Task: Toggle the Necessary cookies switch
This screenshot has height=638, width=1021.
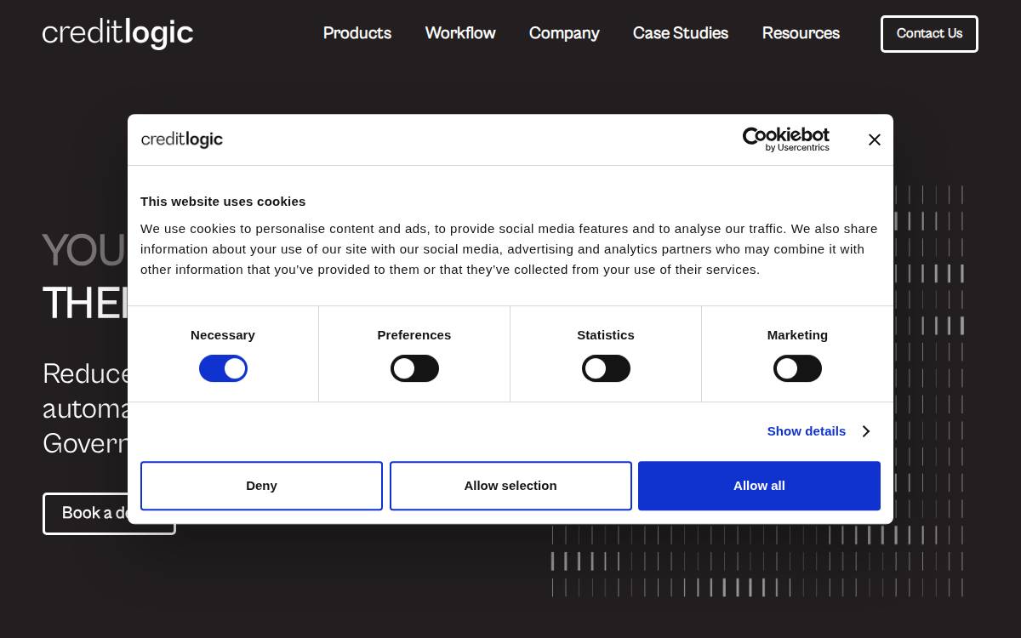Action: tap(223, 368)
